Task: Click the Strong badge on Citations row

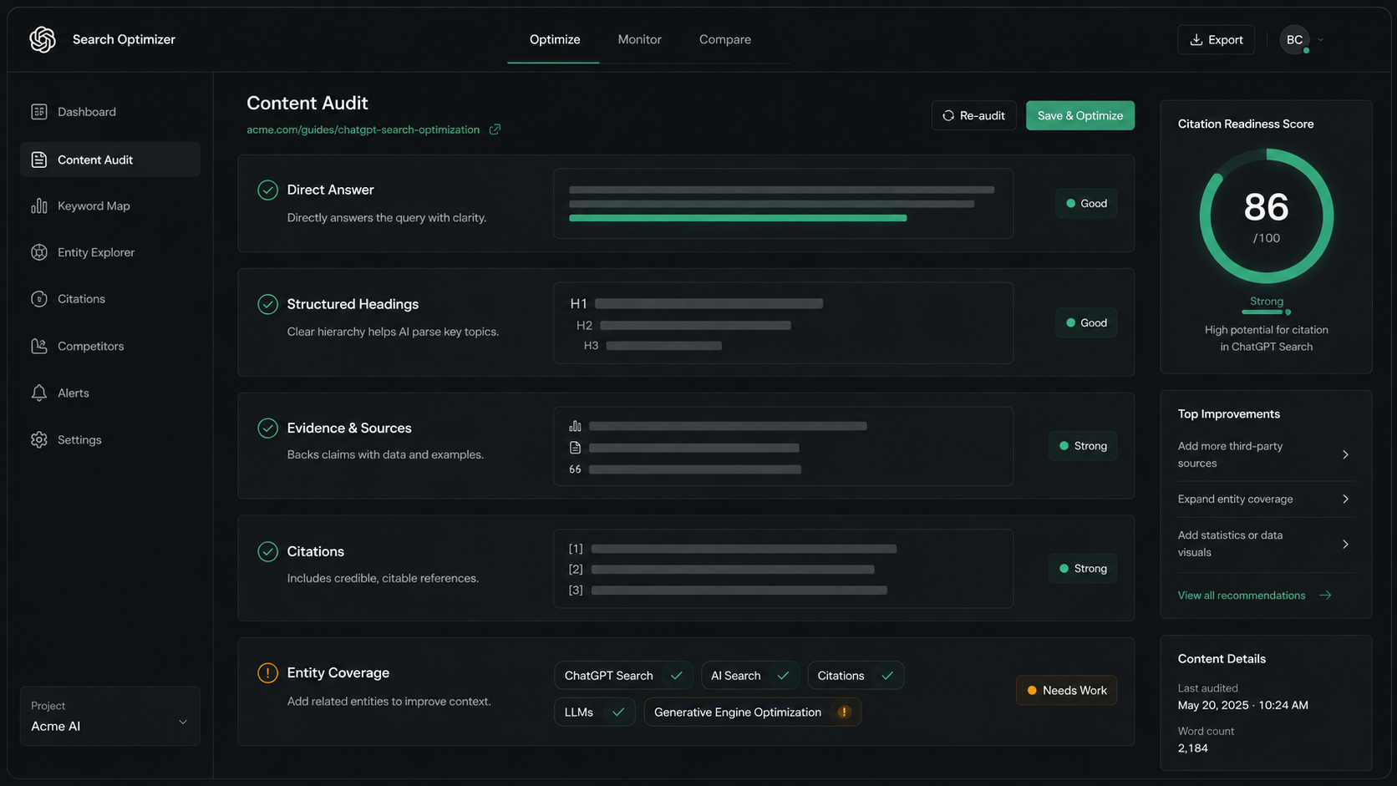Action: pyautogui.click(x=1083, y=569)
